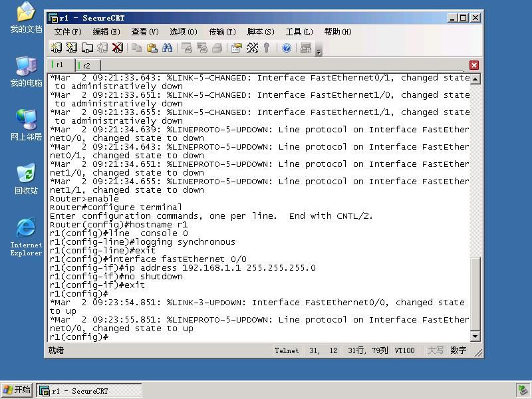Open the 文件(F) menu
Image resolution: width=532 pixels, height=399 pixels.
click(68, 32)
